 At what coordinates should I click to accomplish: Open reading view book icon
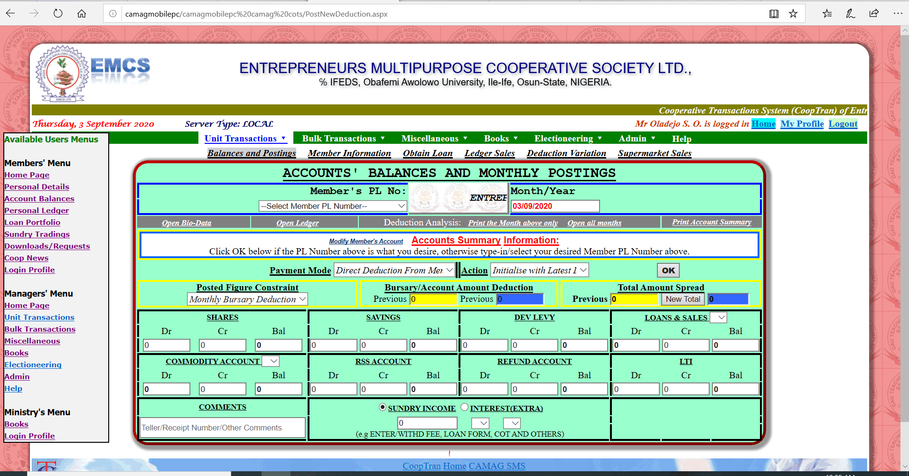click(774, 14)
